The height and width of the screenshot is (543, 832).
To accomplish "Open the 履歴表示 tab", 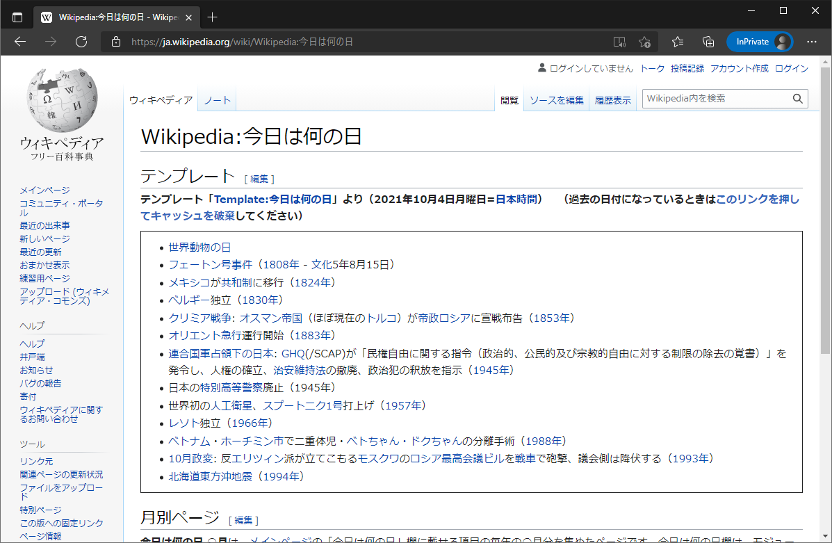I will [613, 100].
